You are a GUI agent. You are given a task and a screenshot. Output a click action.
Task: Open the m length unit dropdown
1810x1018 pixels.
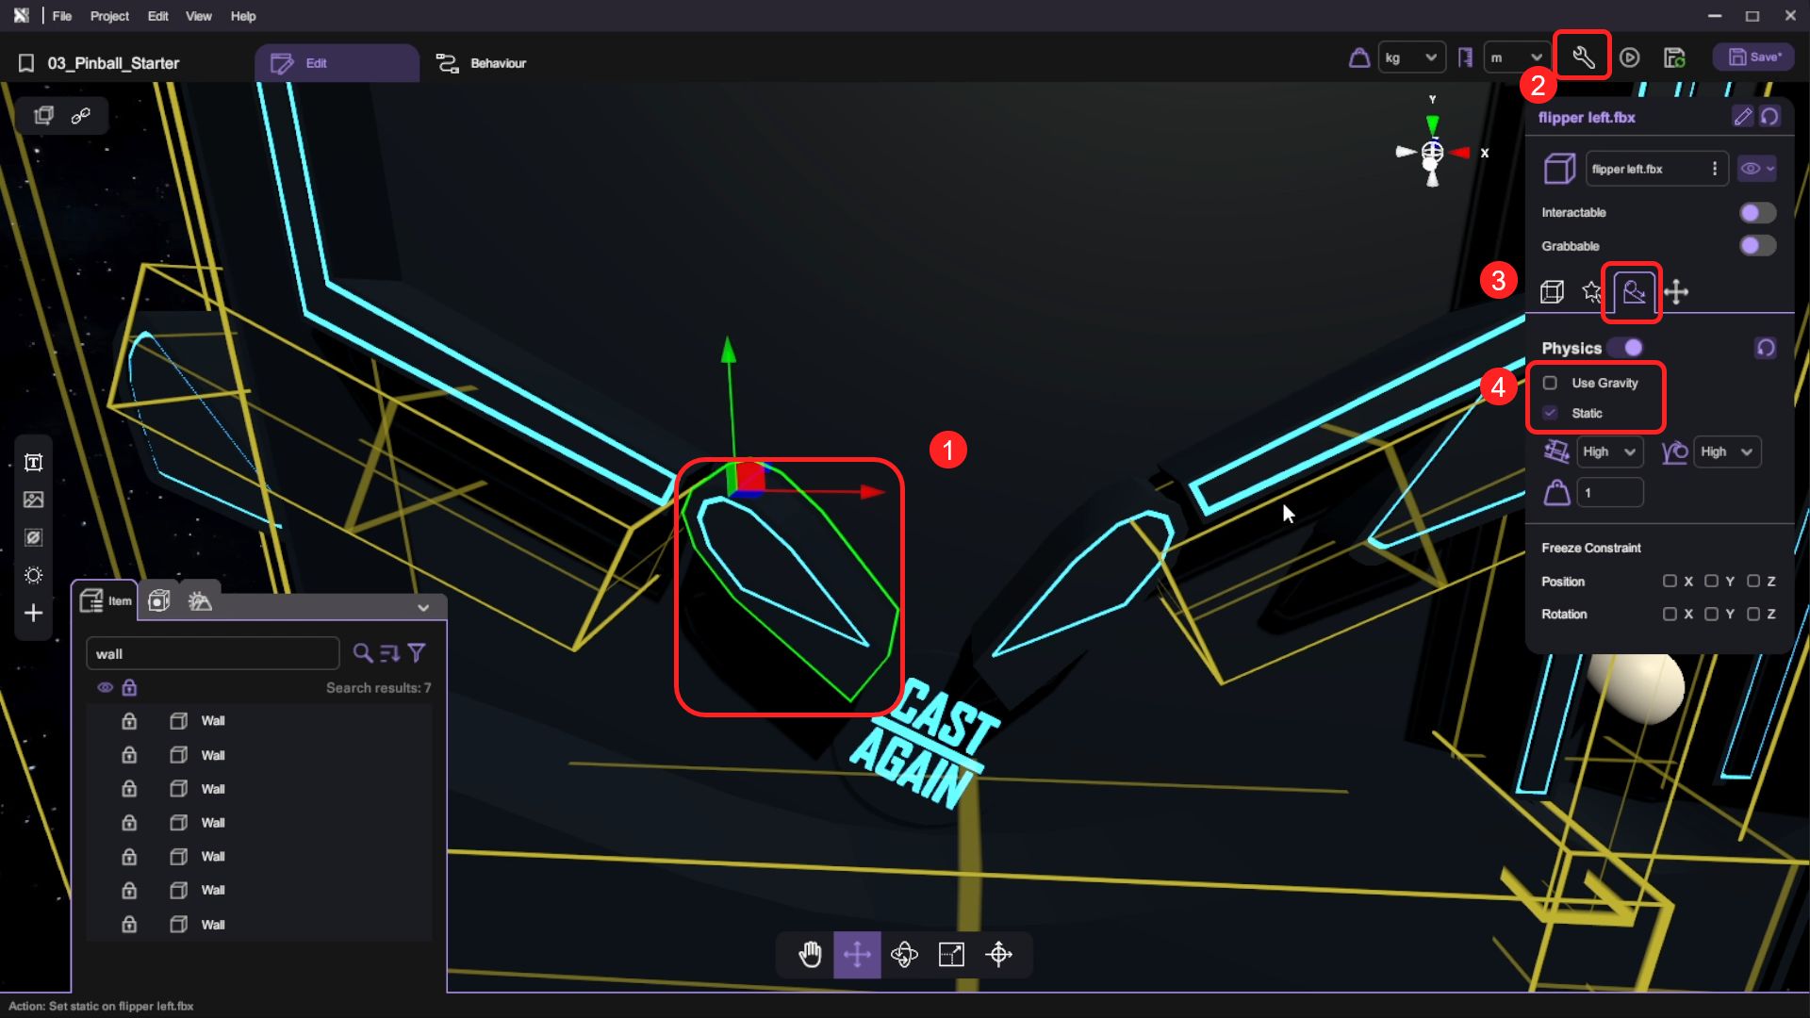(1516, 57)
